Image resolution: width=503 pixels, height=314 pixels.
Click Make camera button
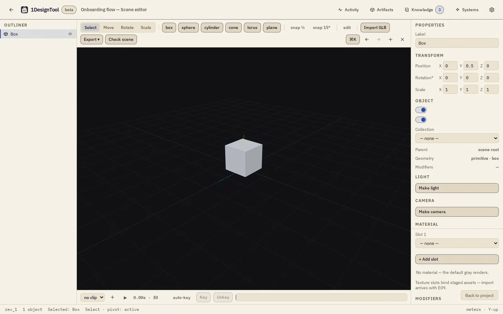(457, 212)
